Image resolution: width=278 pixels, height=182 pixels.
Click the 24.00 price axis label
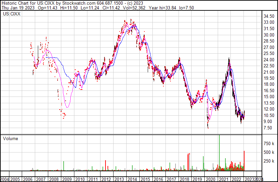[x=269, y=60]
